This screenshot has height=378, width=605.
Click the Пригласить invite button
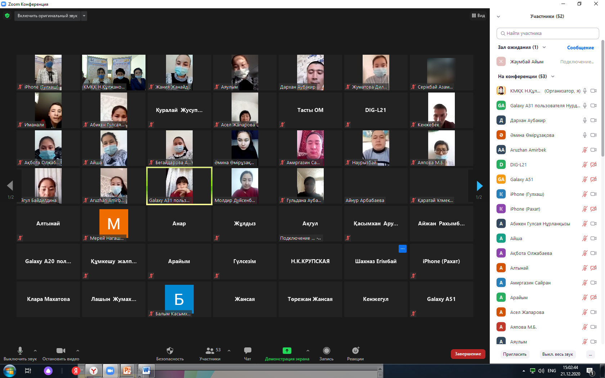[x=515, y=354]
